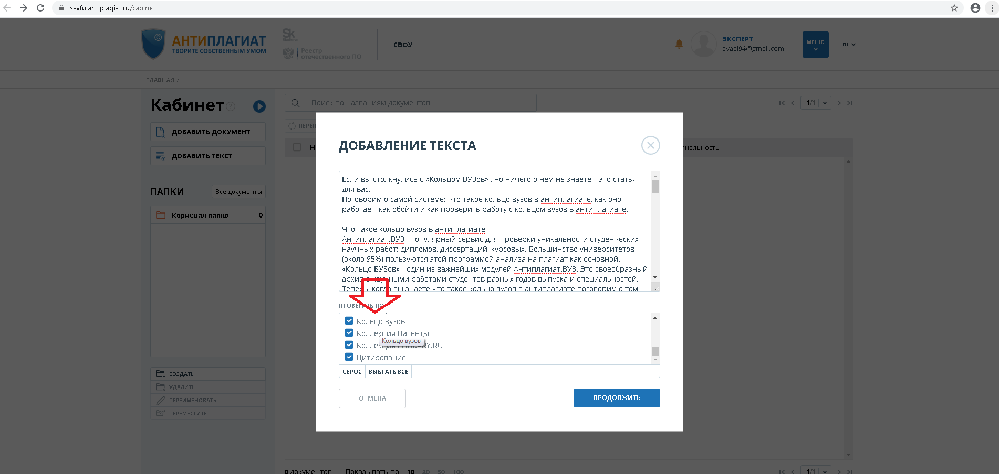Click the text area resize handle corner
The image size is (999, 474).
(656, 287)
